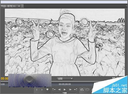128x94 pixels.
Task: Click the 00:05:00:00 position on time ruler
Action: pyautogui.click(x=65, y=84)
